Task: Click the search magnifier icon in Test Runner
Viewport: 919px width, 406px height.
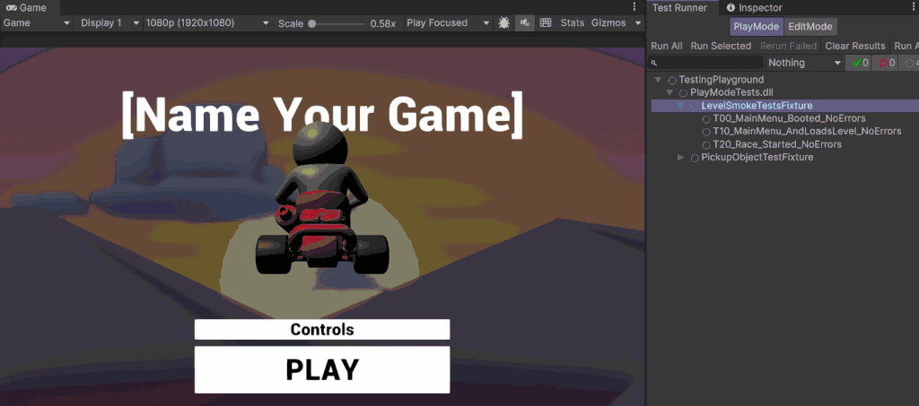Action: coord(654,63)
